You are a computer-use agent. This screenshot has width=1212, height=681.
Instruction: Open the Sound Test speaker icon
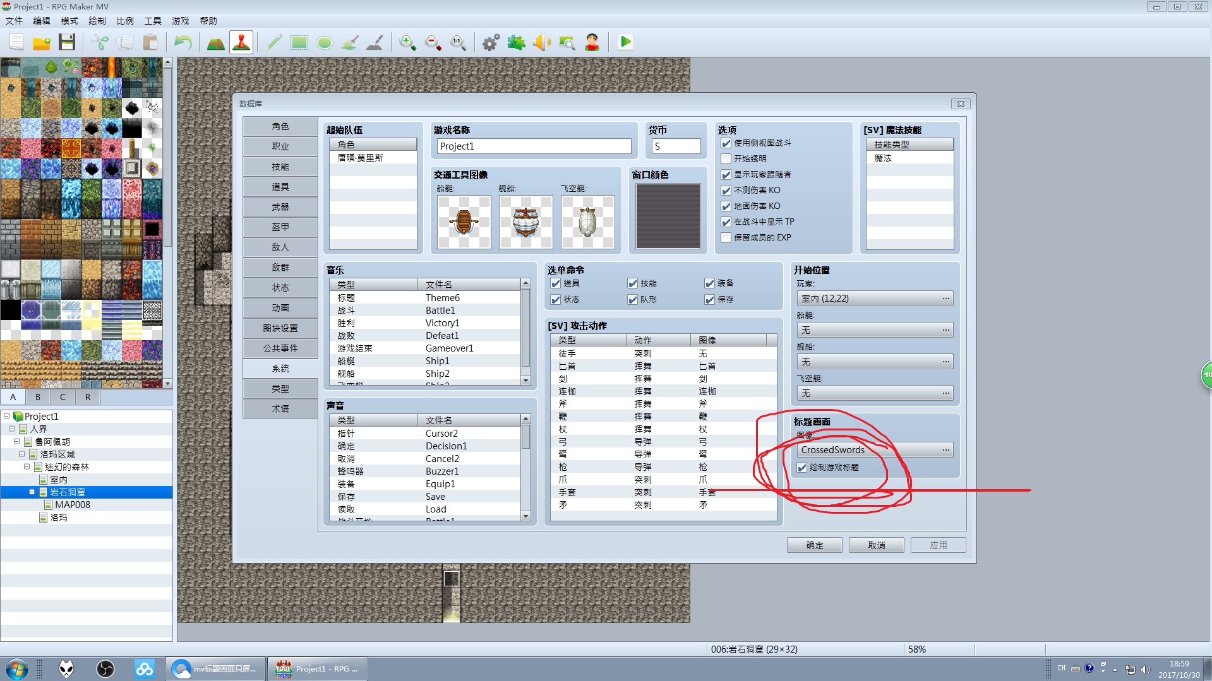pos(541,42)
